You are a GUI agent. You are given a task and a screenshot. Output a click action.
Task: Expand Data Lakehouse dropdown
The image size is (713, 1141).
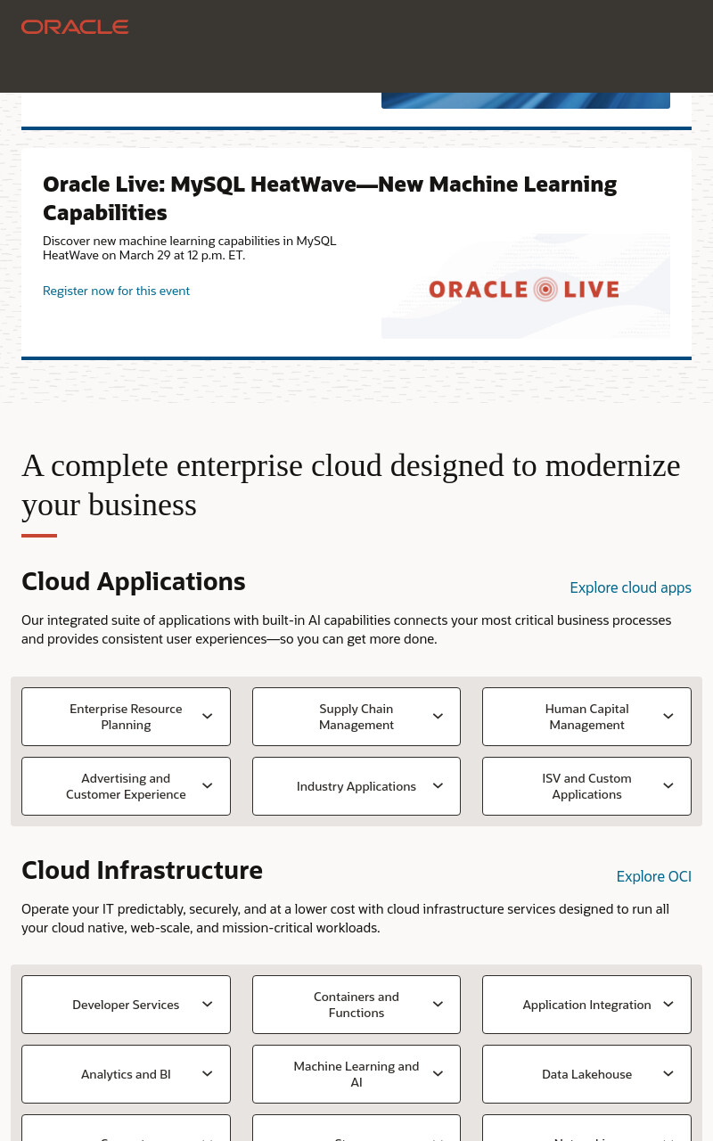tap(586, 1074)
